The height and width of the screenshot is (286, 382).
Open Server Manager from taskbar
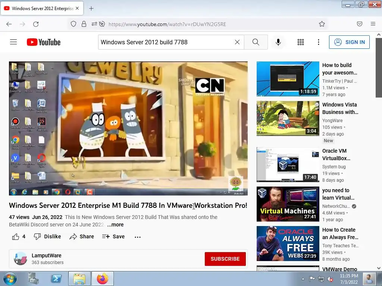click(33, 279)
